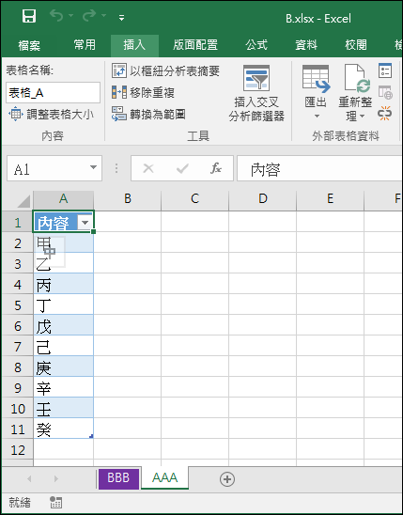403x515 pixels.
Task: Select row 5 header
Action: pos(18,305)
